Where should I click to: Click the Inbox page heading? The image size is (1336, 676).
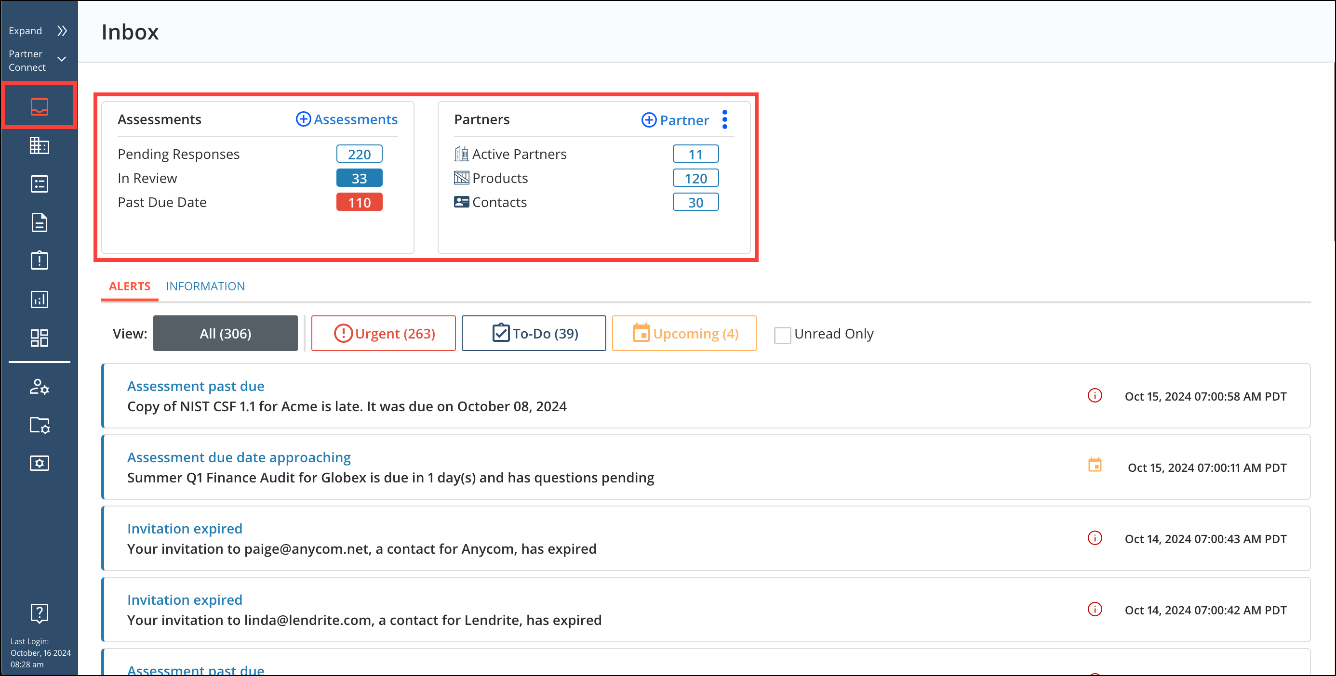coord(130,32)
